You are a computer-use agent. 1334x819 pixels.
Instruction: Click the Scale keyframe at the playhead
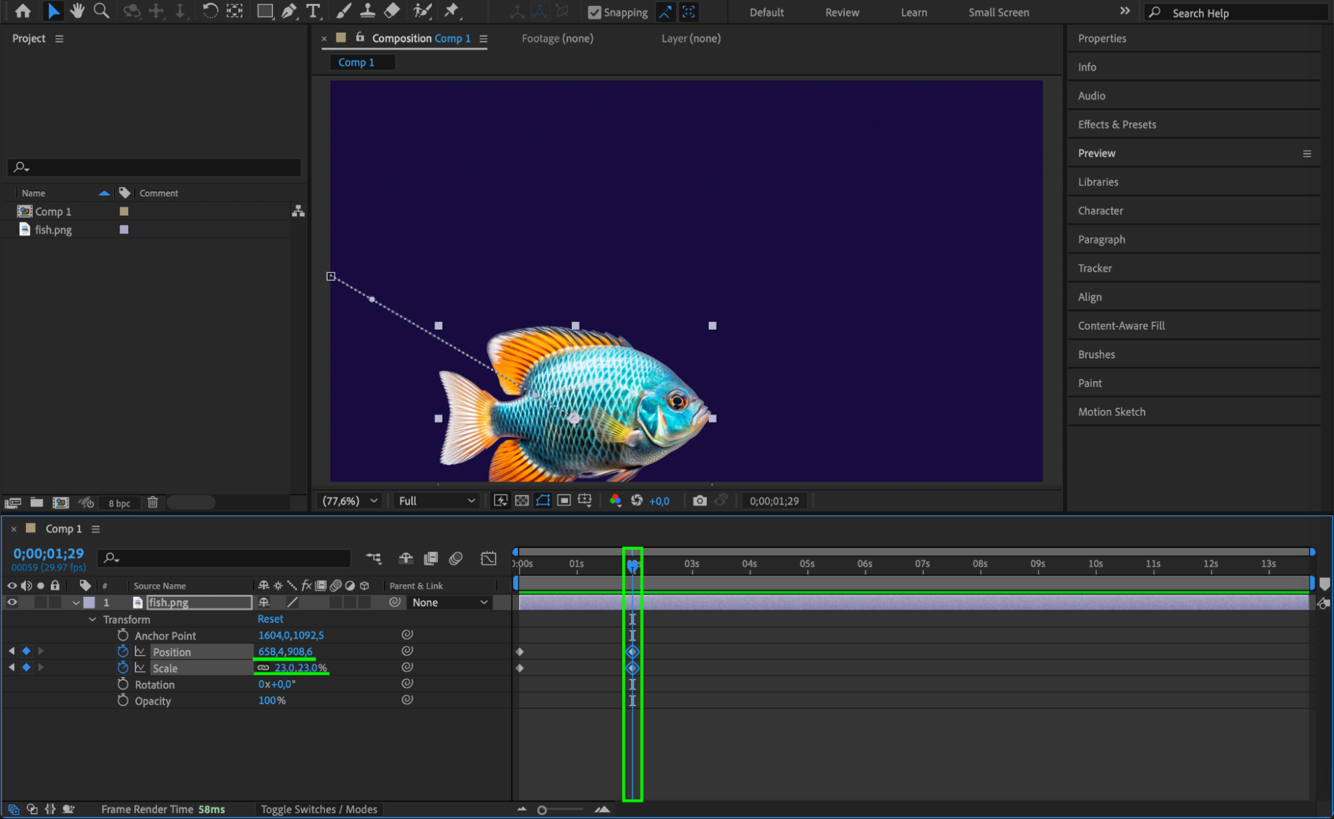(x=633, y=668)
